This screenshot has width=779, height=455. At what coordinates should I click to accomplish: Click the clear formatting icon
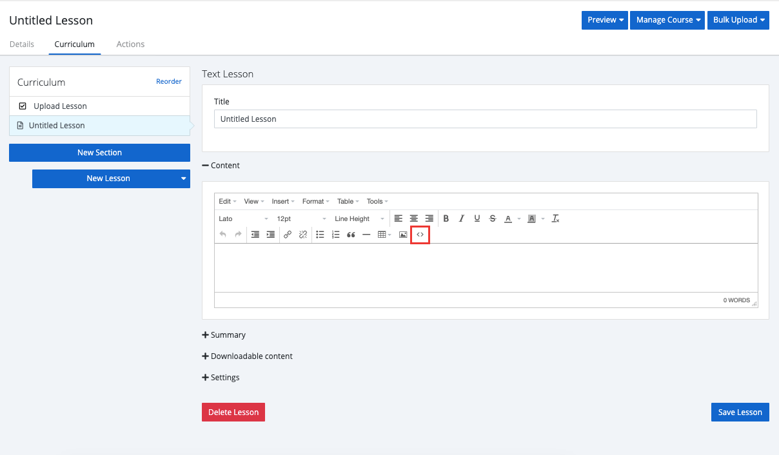[555, 218]
